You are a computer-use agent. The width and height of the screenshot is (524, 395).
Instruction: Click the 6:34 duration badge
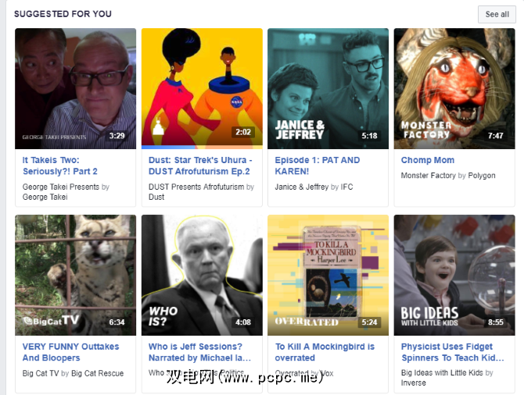(x=117, y=322)
